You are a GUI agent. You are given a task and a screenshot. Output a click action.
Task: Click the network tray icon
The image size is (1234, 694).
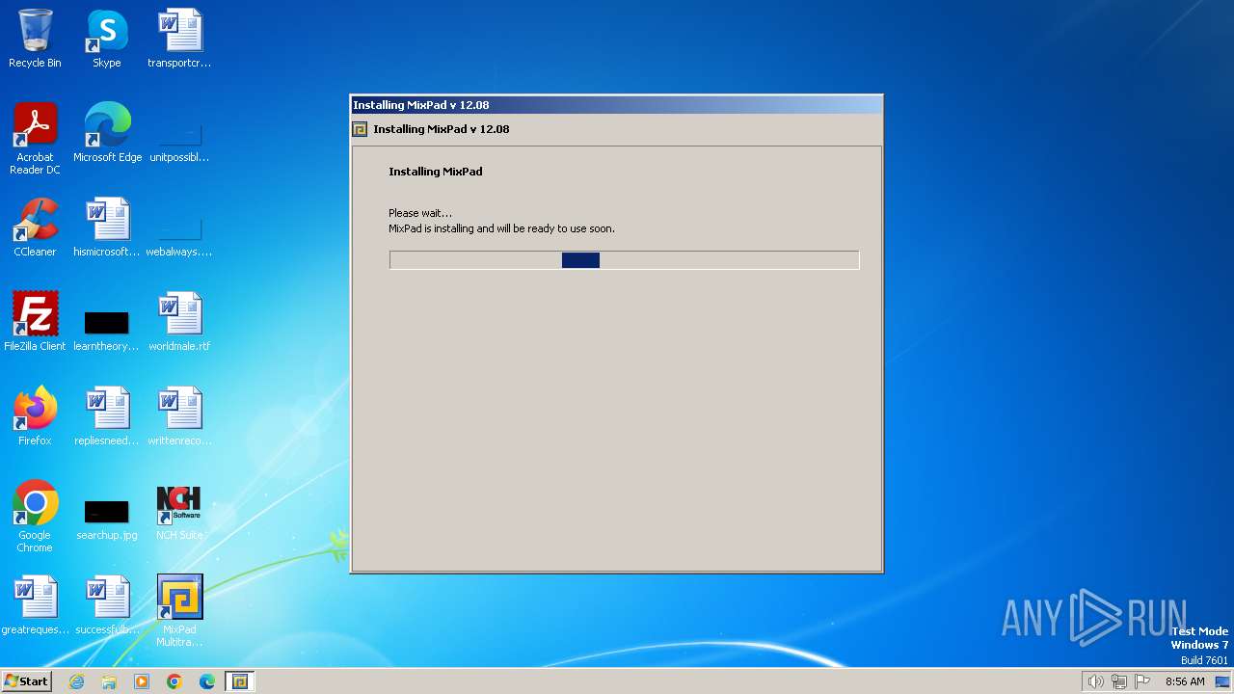pos(1119,681)
